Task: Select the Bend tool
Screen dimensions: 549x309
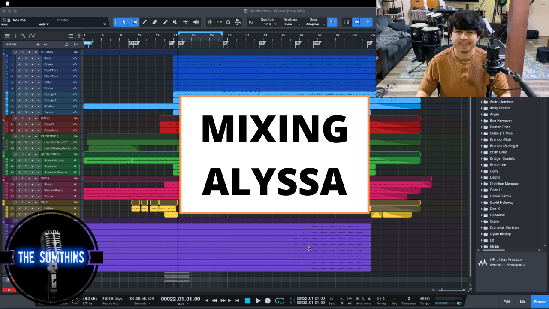Action: [185, 22]
